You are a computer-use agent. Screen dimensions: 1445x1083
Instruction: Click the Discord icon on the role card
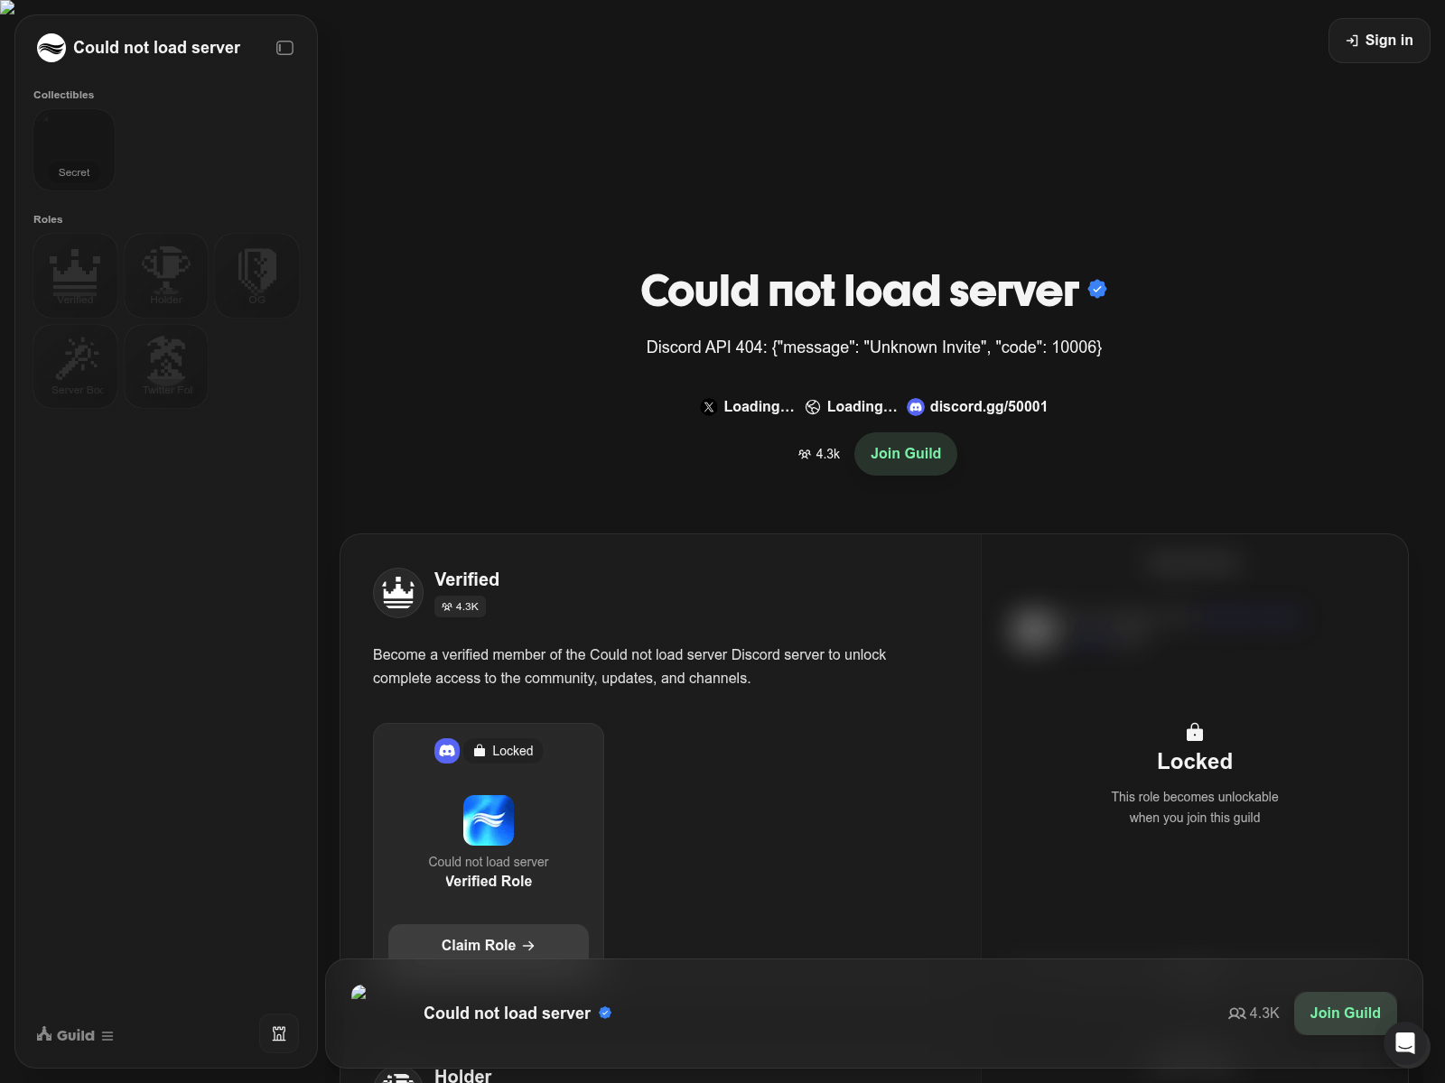coord(447,751)
